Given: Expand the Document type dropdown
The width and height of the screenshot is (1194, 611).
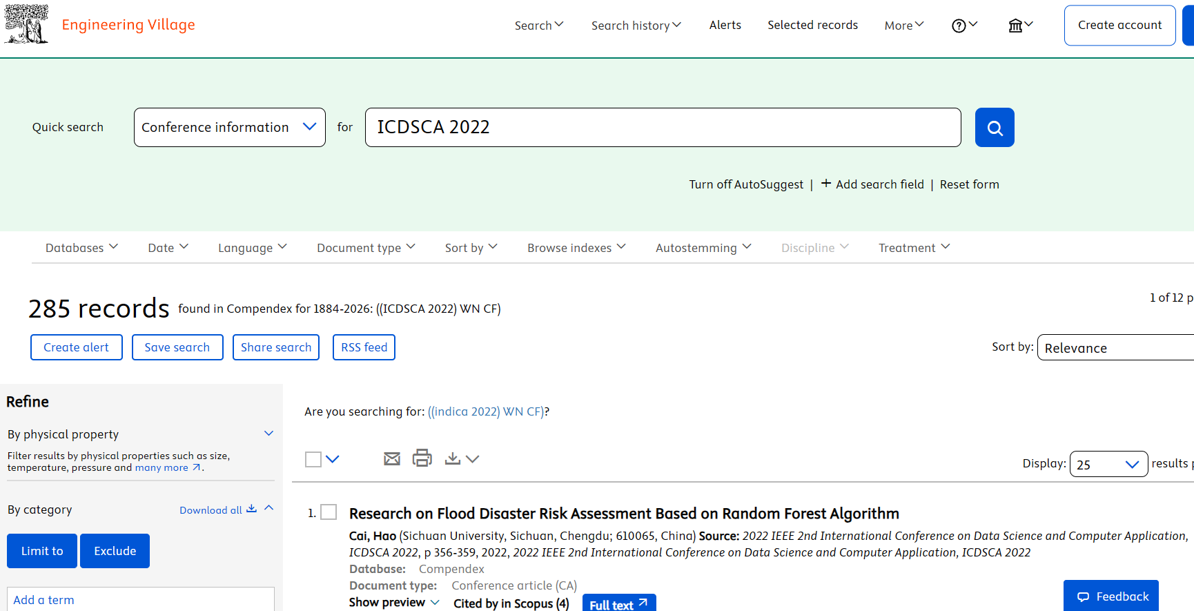Looking at the screenshot, I should 366,248.
